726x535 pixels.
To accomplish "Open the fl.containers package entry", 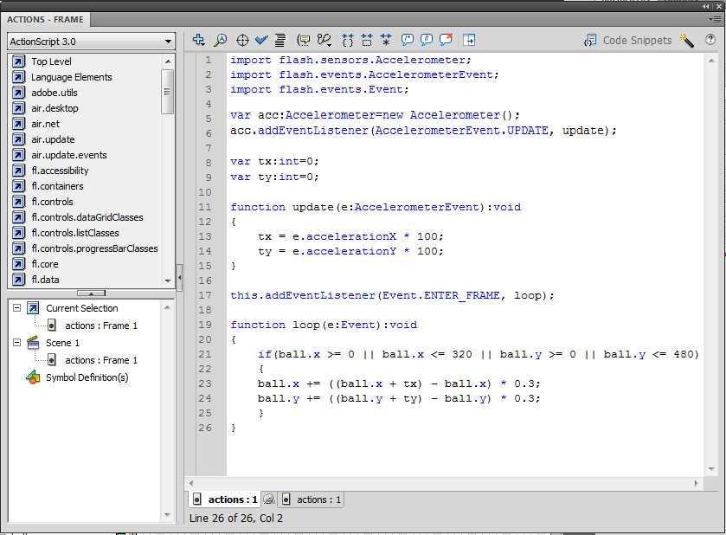I will pos(57,186).
